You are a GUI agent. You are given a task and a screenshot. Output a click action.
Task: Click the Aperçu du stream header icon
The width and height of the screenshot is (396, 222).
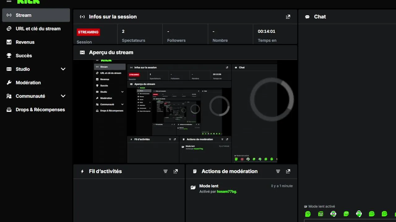coord(82,52)
